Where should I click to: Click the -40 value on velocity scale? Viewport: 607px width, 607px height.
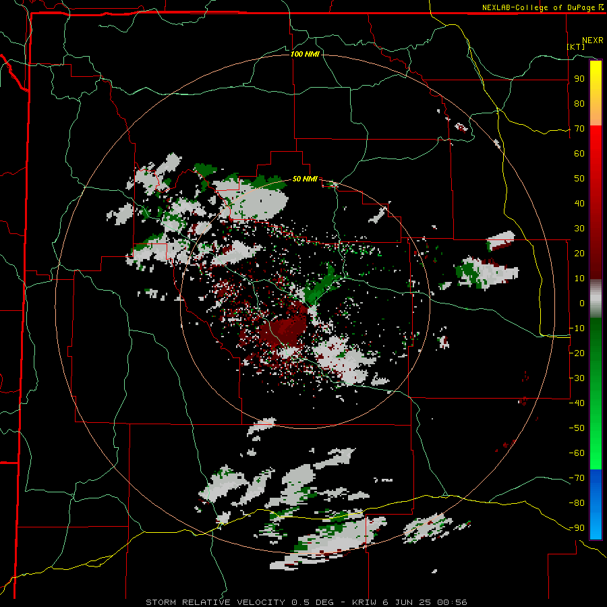tap(577, 403)
